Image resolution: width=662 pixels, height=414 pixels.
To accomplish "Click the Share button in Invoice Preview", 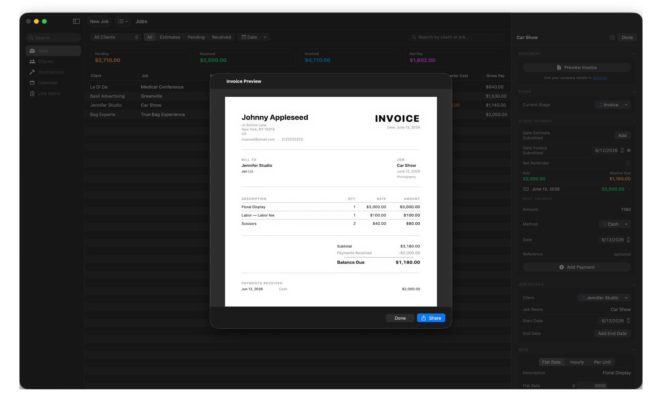I will click(x=431, y=318).
